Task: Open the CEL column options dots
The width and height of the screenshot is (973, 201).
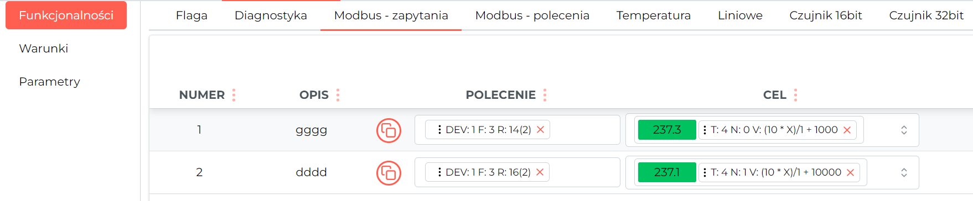Action: click(x=795, y=95)
